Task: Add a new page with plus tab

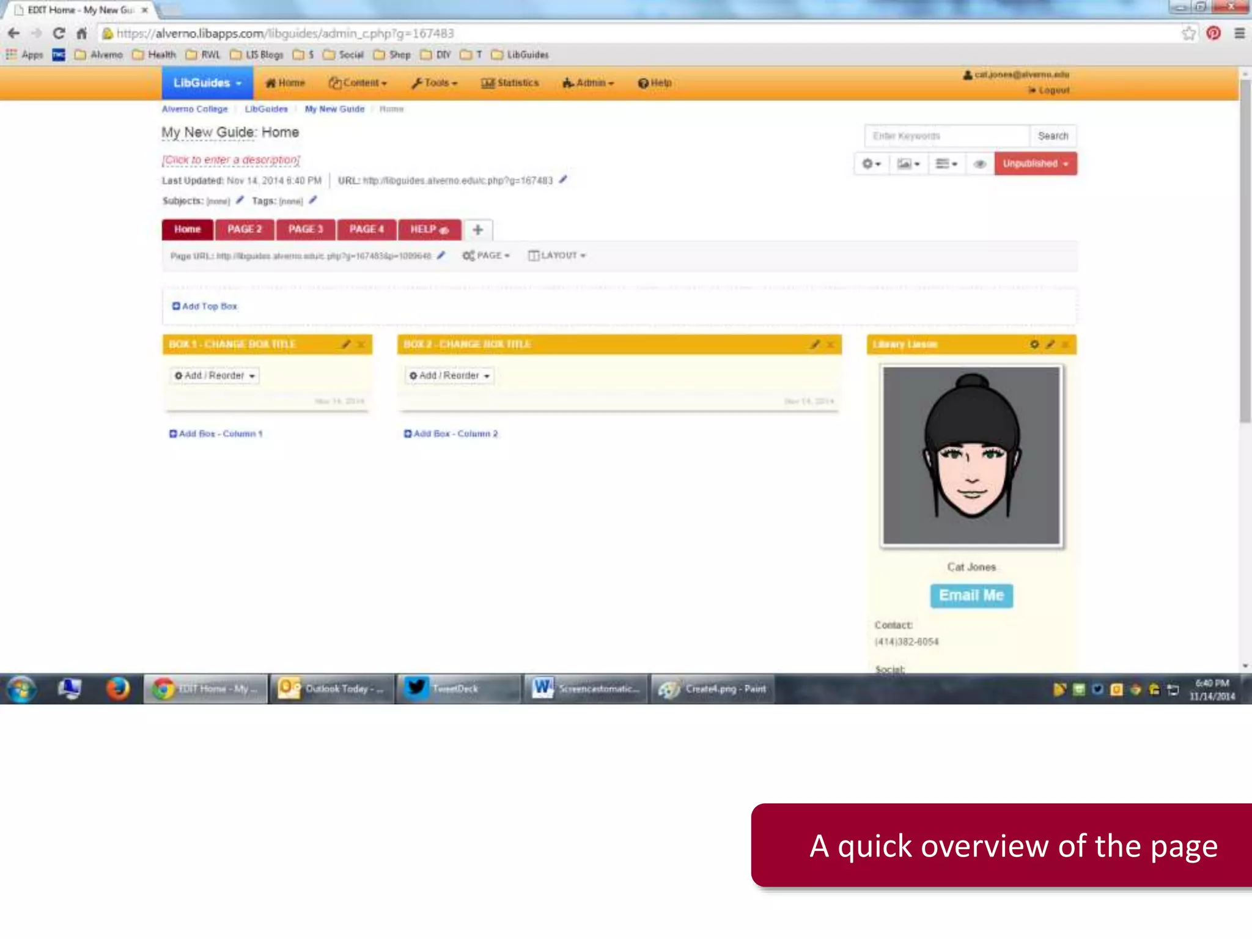Action: 477,229
